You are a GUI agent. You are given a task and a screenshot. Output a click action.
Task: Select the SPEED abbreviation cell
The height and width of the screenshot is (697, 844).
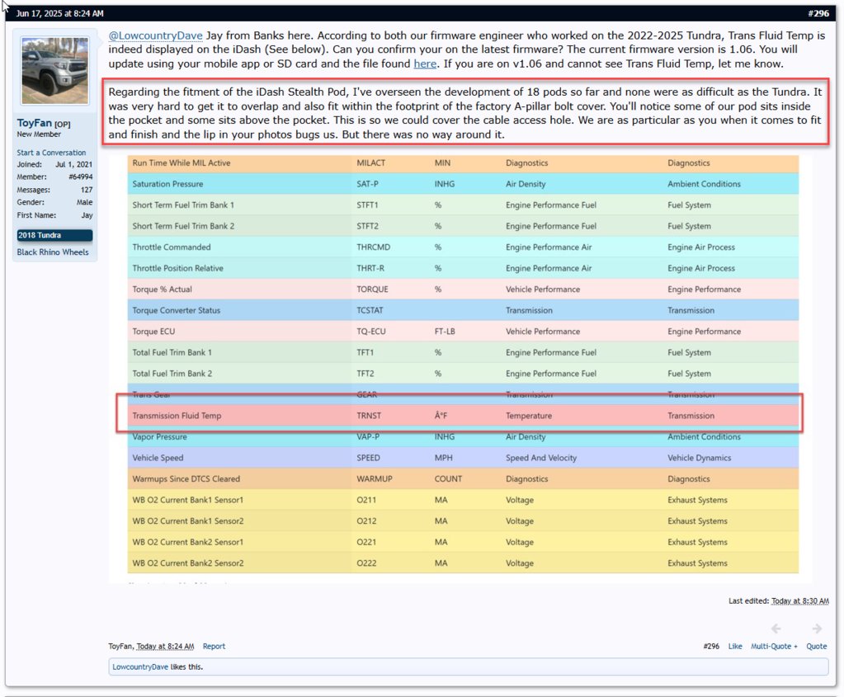[x=368, y=458]
